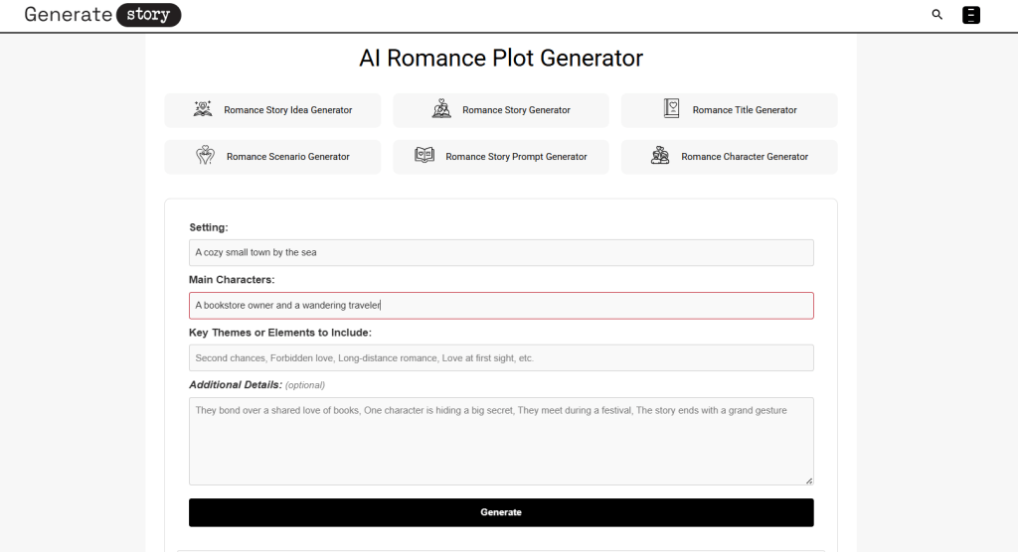Click the Romance Story Prompt Generator icon
The width and height of the screenshot is (1018, 552).
click(x=424, y=156)
